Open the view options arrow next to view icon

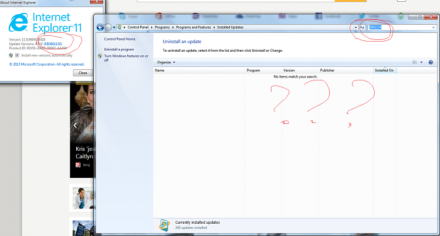pos(421,62)
